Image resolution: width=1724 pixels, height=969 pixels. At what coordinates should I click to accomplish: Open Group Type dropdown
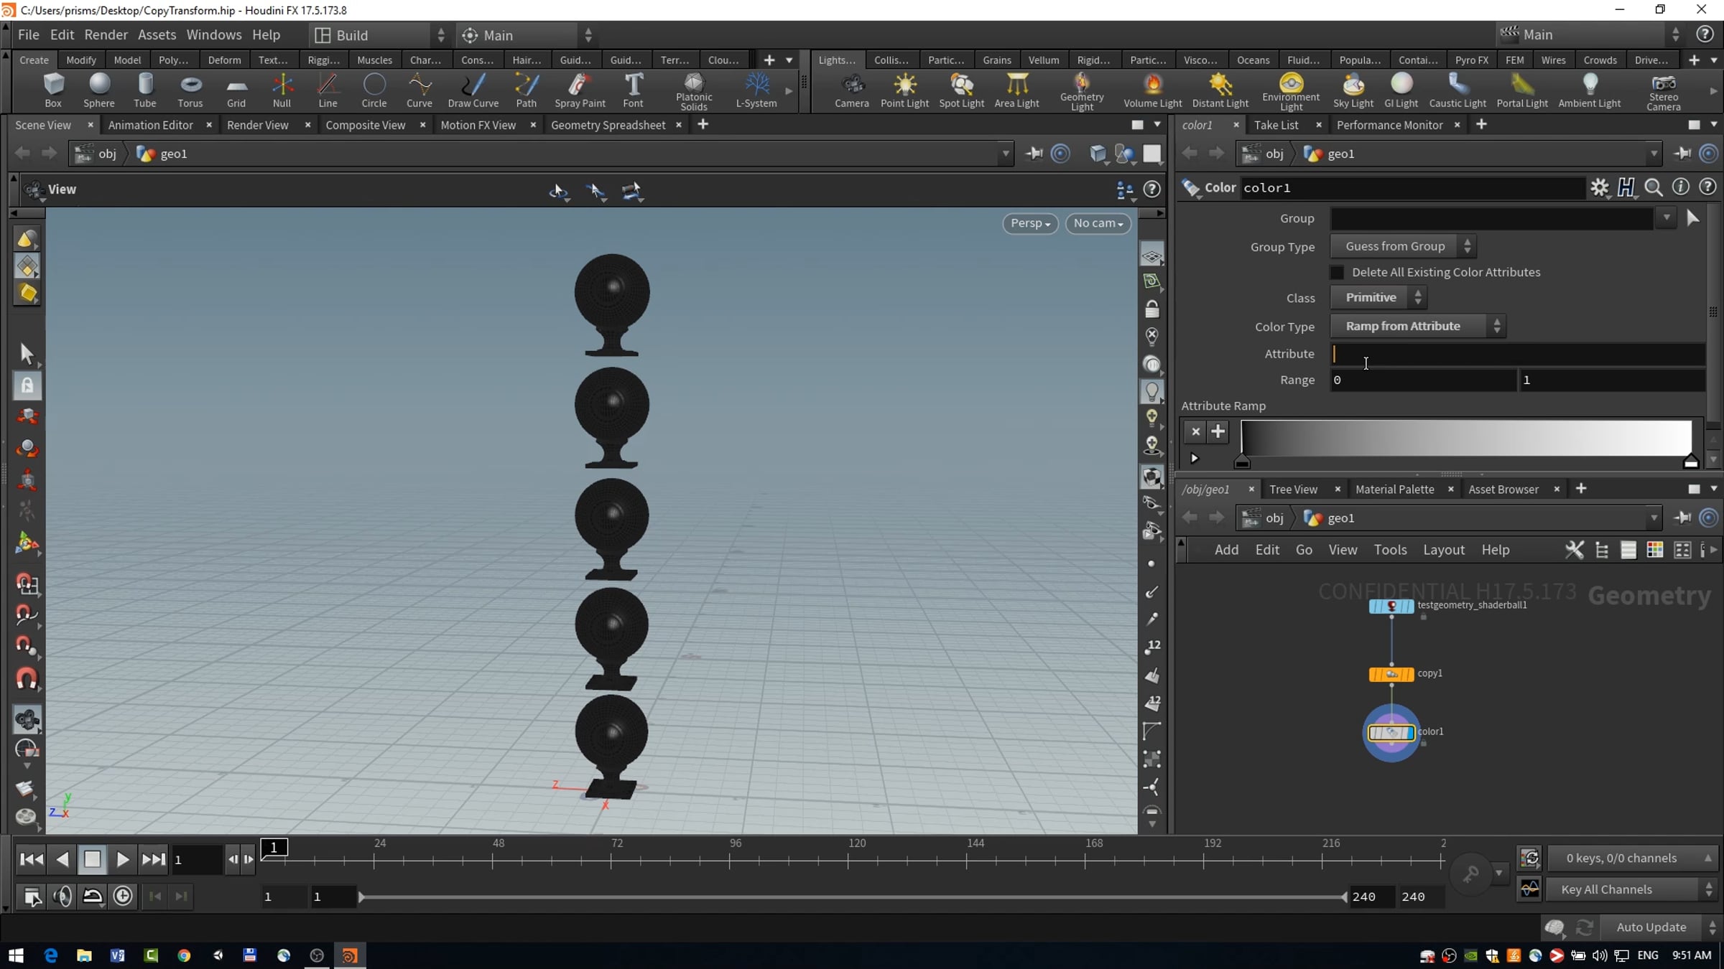click(x=1403, y=246)
